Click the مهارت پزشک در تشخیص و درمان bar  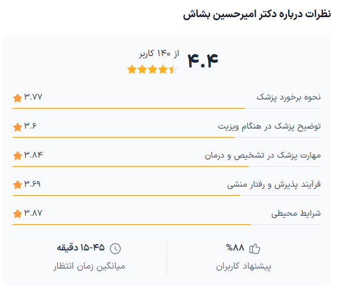point(166,166)
